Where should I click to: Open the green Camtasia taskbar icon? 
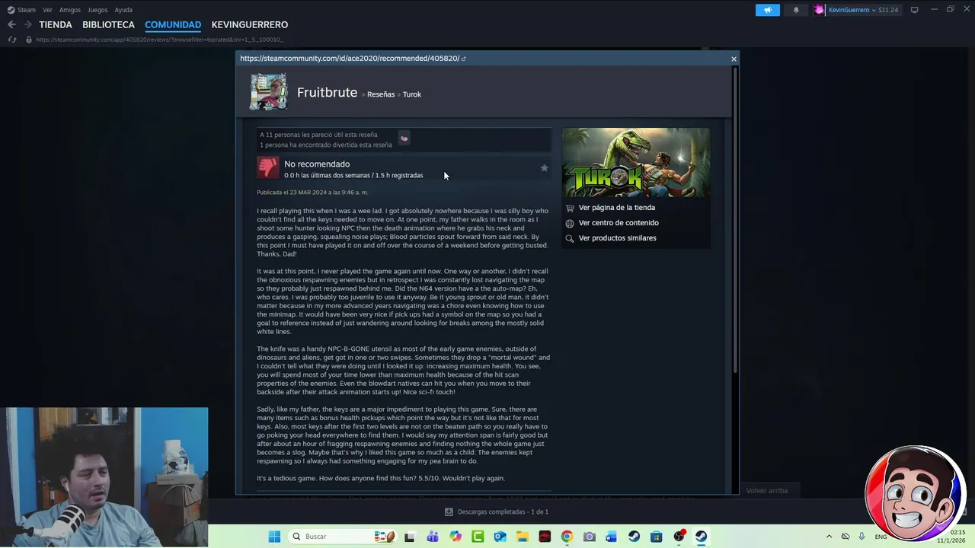click(x=478, y=537)
